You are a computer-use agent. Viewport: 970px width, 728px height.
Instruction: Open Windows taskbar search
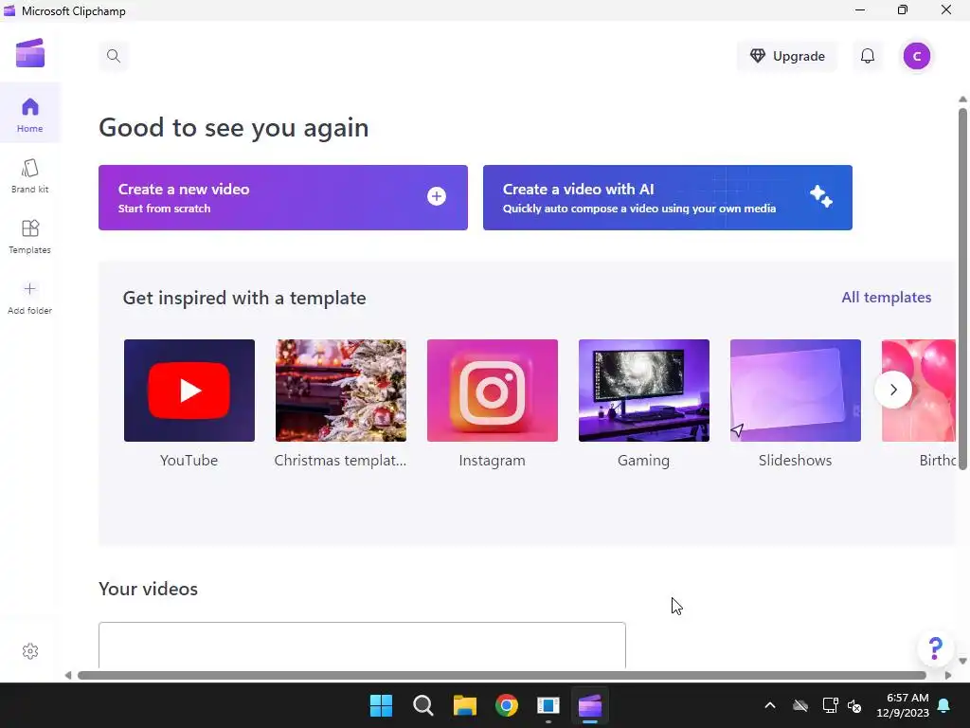pyautogui.click(x=423, y=705)
